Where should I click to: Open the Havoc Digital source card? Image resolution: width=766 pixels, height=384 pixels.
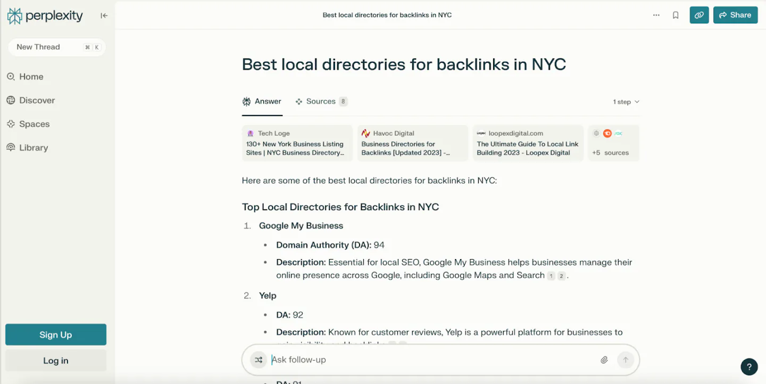[412, 143]
